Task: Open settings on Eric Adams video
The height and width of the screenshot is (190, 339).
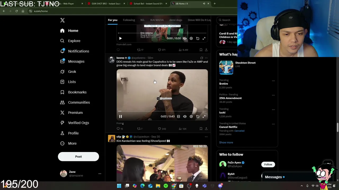Action: tap(191, 39)
